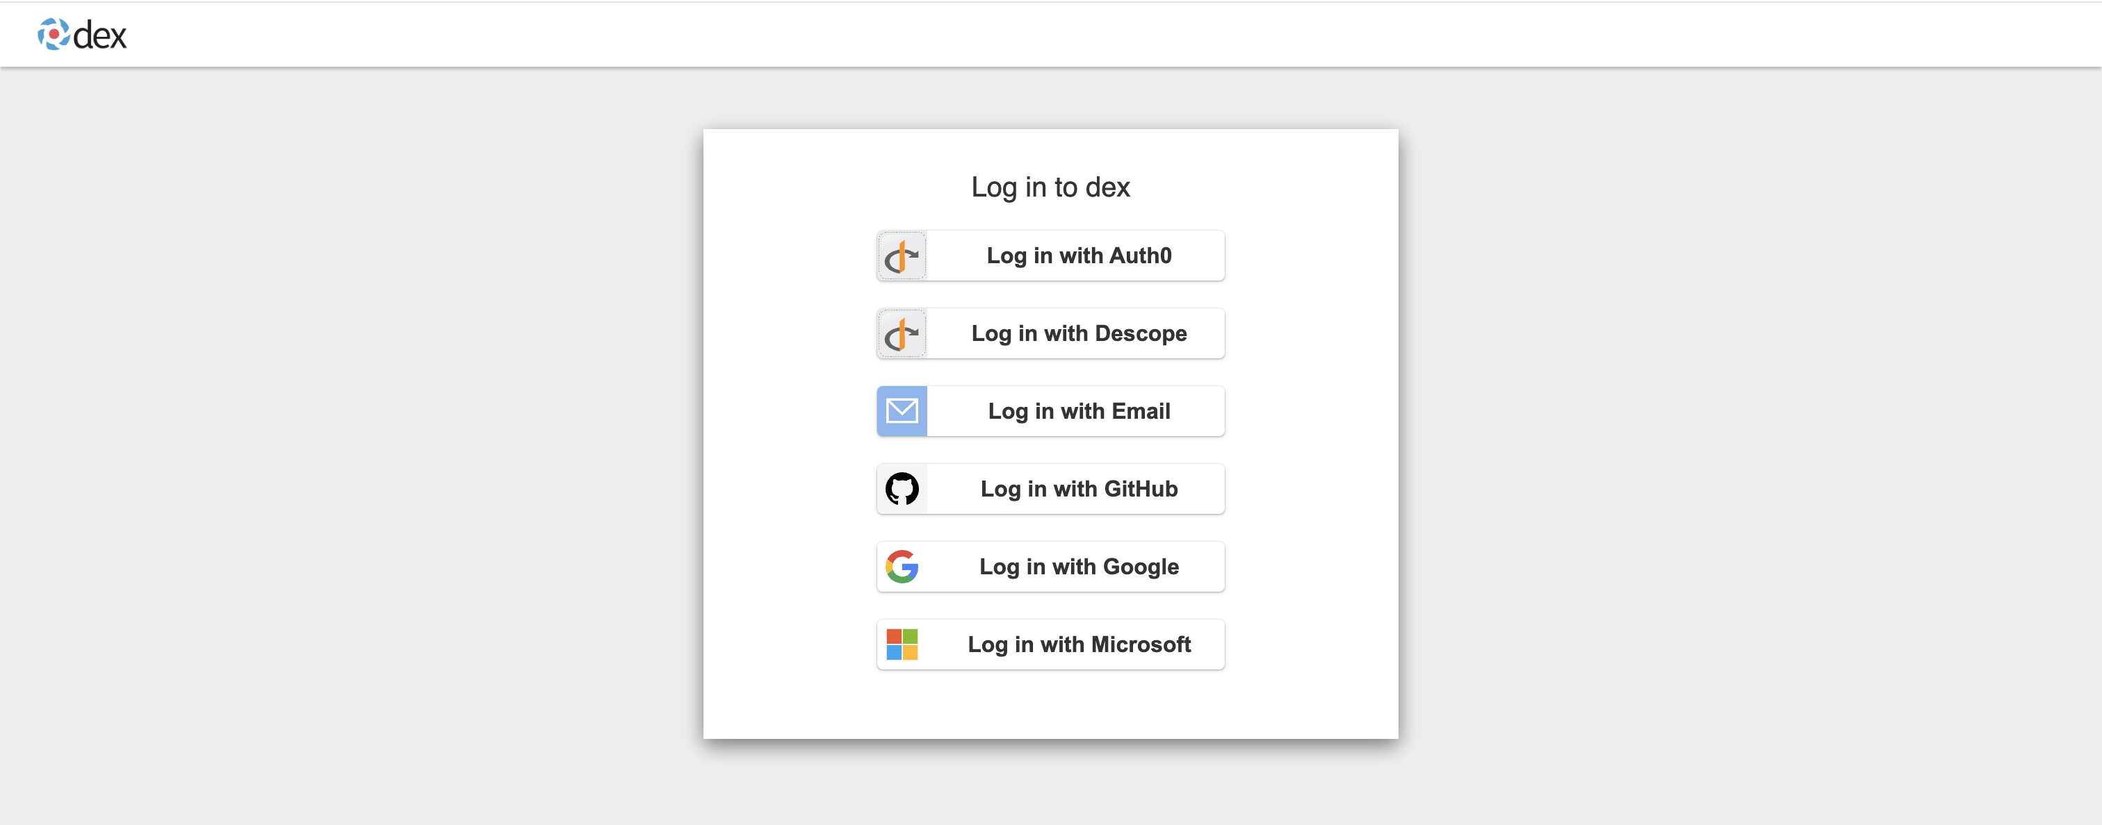Click the Log in to dex heading
The image size is (2102, 825).
tap(1050, 186)
